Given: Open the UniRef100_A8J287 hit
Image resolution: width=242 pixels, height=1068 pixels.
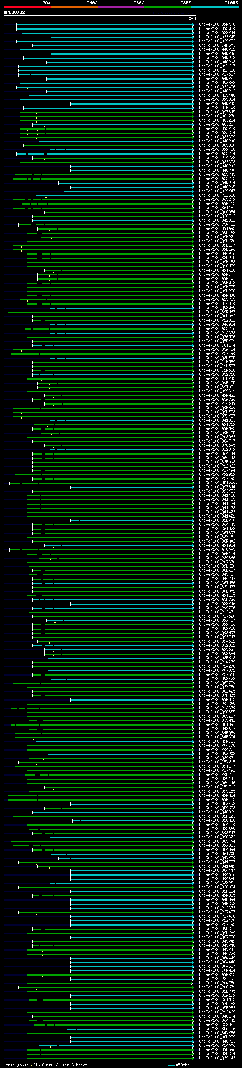Looking at the screenshot, I should coord(217,124).
